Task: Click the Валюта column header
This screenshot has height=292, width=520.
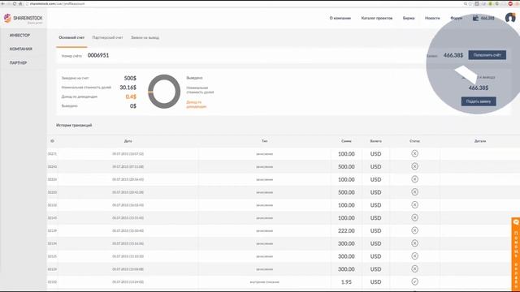Action: click(x=375, y=141)
